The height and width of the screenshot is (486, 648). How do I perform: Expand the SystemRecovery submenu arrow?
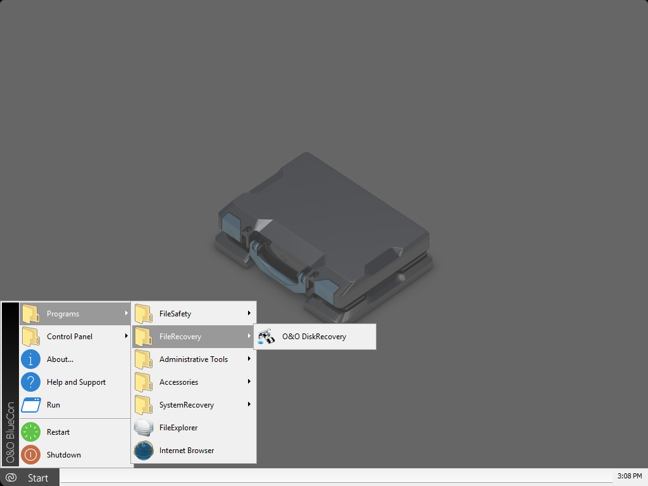[x=249, y=404]
